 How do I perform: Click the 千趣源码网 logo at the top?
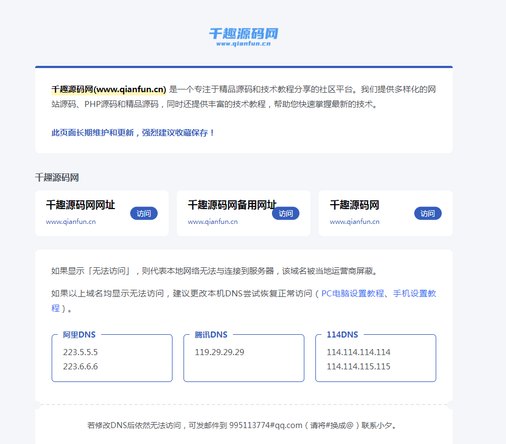(243, 32)
